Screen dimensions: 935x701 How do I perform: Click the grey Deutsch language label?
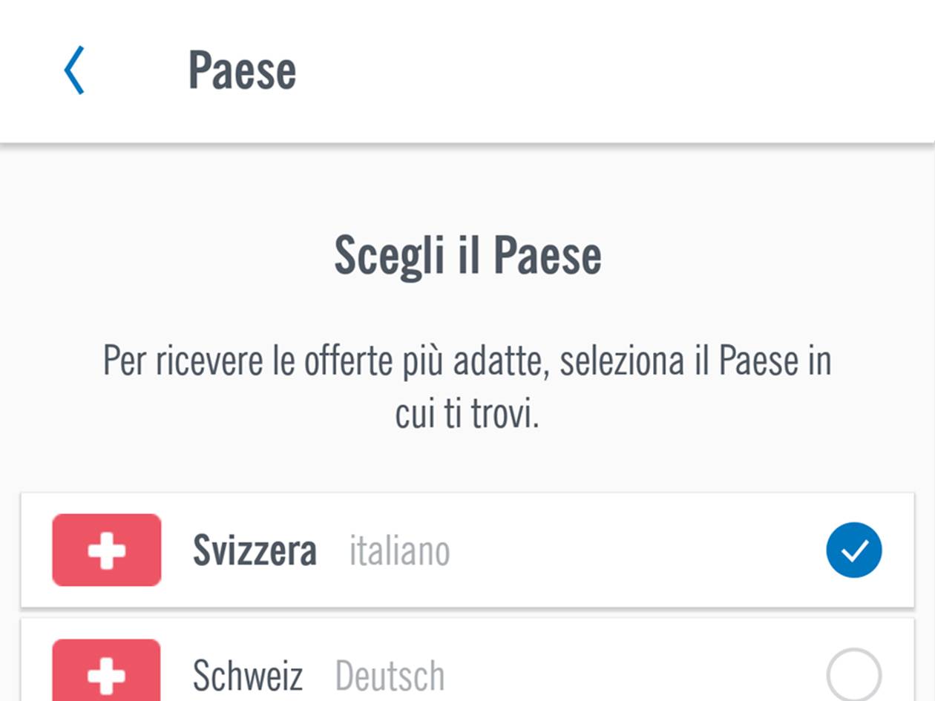click(390, 675)
